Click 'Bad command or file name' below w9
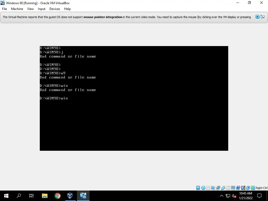Viewport: 268px width, 201px height. click(68, 77)
